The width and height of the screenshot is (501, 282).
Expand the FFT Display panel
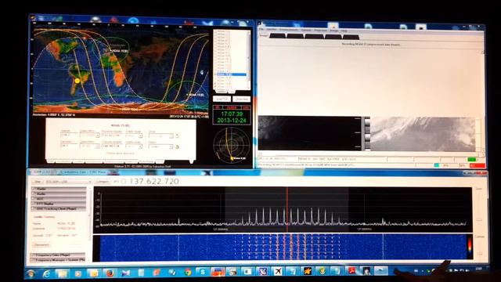tap(59, 204)
